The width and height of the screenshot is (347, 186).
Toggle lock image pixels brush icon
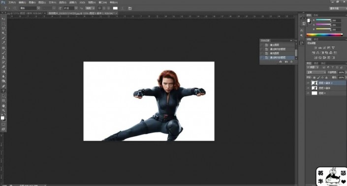318,77
